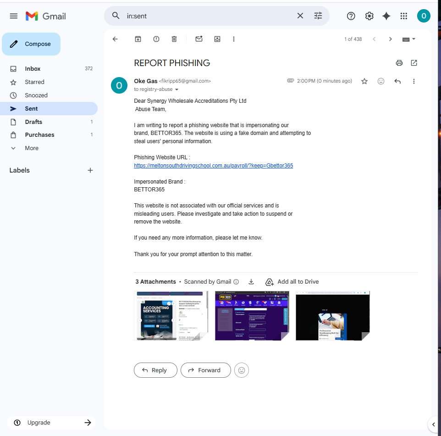Archive this conversation

(138, 39)
